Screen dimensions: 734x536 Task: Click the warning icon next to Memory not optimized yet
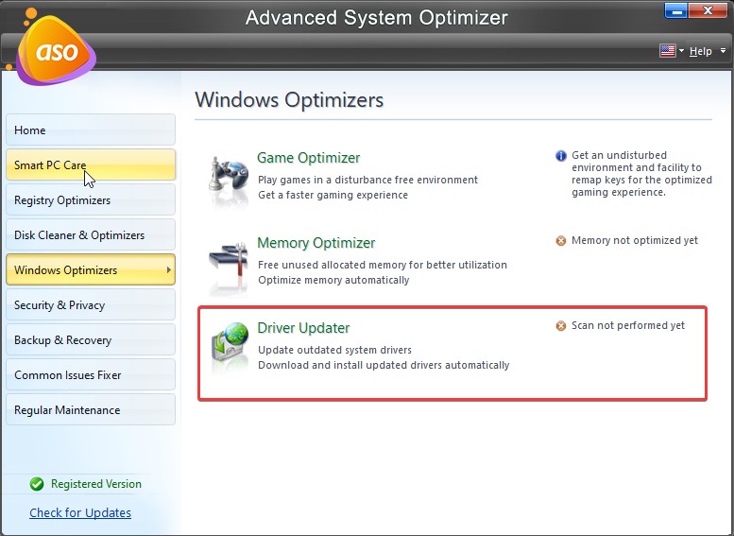tap(561, 241)
